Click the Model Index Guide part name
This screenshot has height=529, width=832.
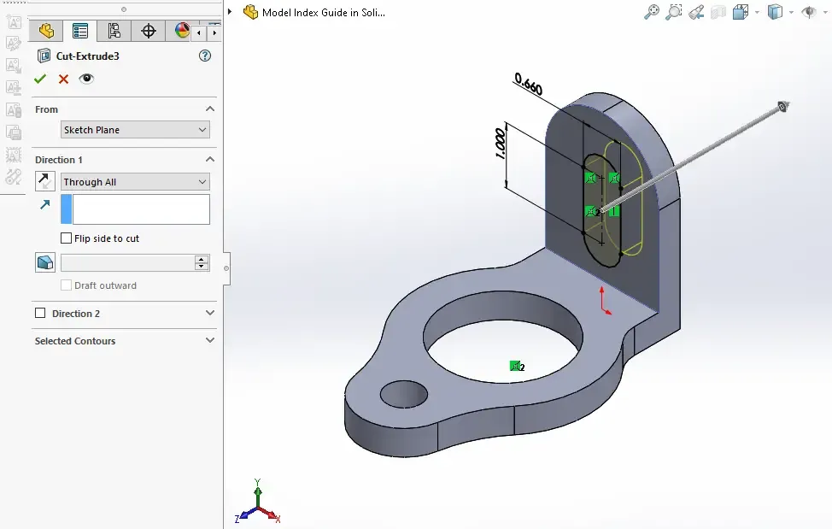tap(324, 12)
